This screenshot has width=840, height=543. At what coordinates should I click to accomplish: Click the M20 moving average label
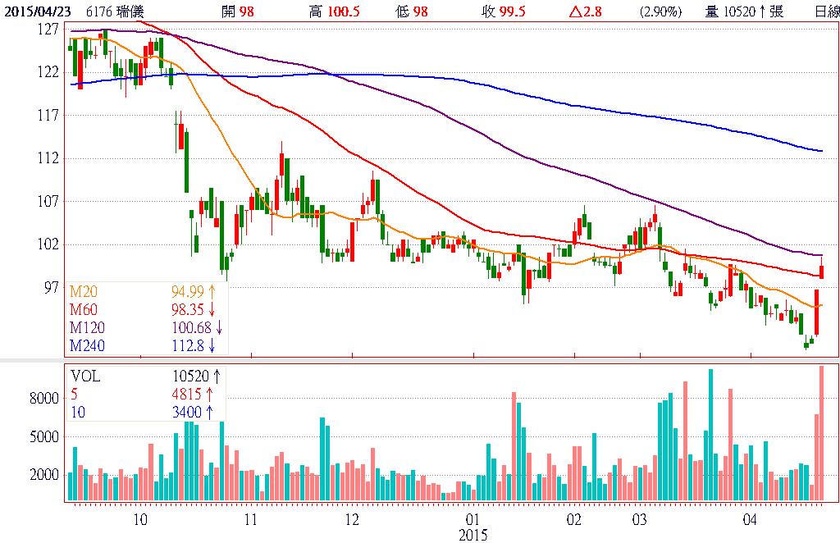tap(84, 291)
